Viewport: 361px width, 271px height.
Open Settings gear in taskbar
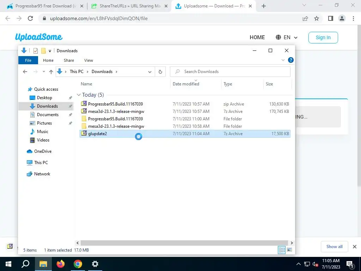pyautogui.click(x=95, y=264)
